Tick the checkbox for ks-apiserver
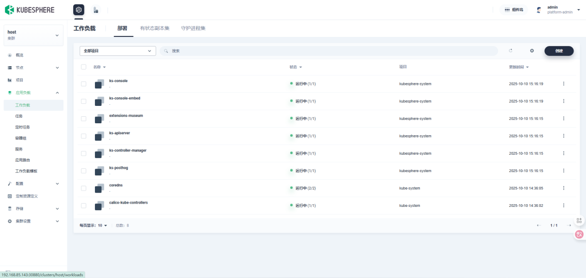The height and width of the screenshot is (278, 586). point(84,136)
